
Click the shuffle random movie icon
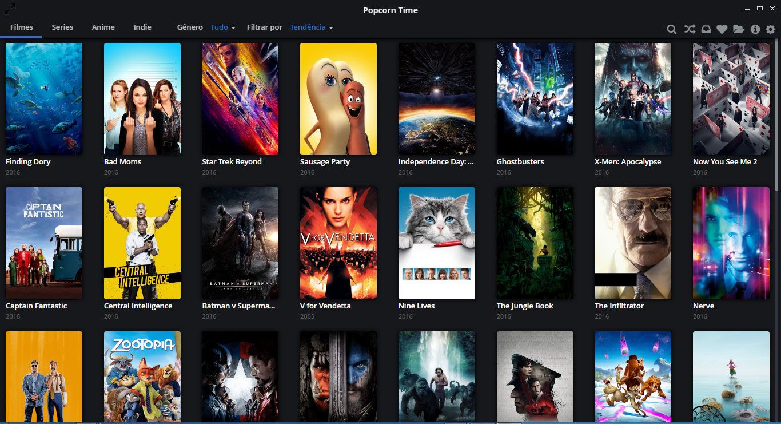click(690, 29)
